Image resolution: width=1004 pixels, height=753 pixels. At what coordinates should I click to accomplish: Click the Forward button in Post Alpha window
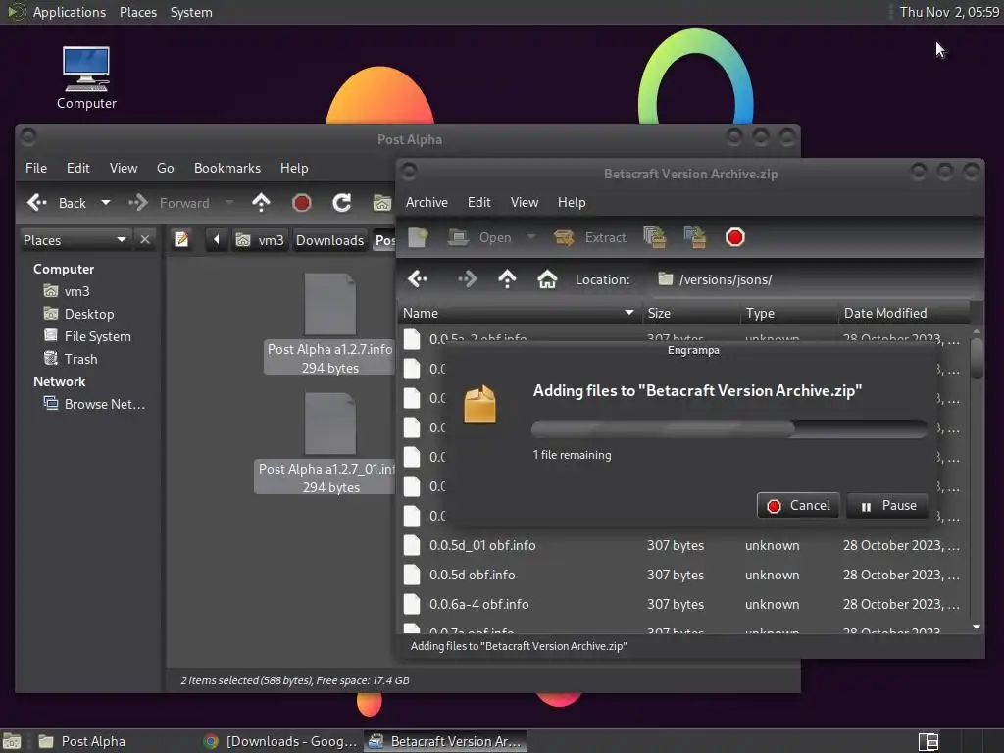tap(169, 203)
